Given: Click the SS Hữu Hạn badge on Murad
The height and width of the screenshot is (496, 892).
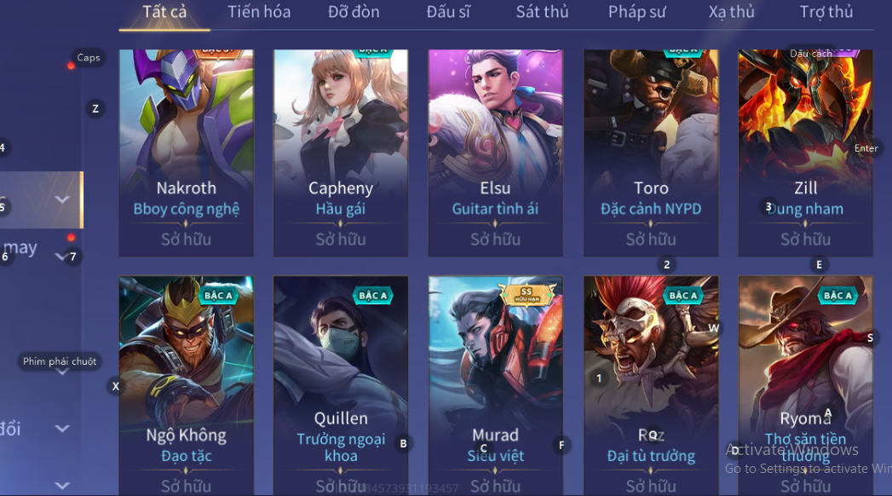Looking at the screenshot, I should click(527, 295).
